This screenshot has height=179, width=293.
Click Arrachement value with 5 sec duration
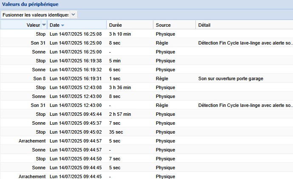click(x=32, y=141)
